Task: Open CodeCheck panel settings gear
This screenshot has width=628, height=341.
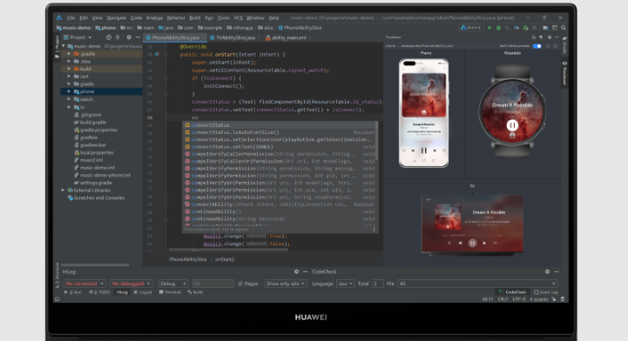Action: click(x=548, y=271)
